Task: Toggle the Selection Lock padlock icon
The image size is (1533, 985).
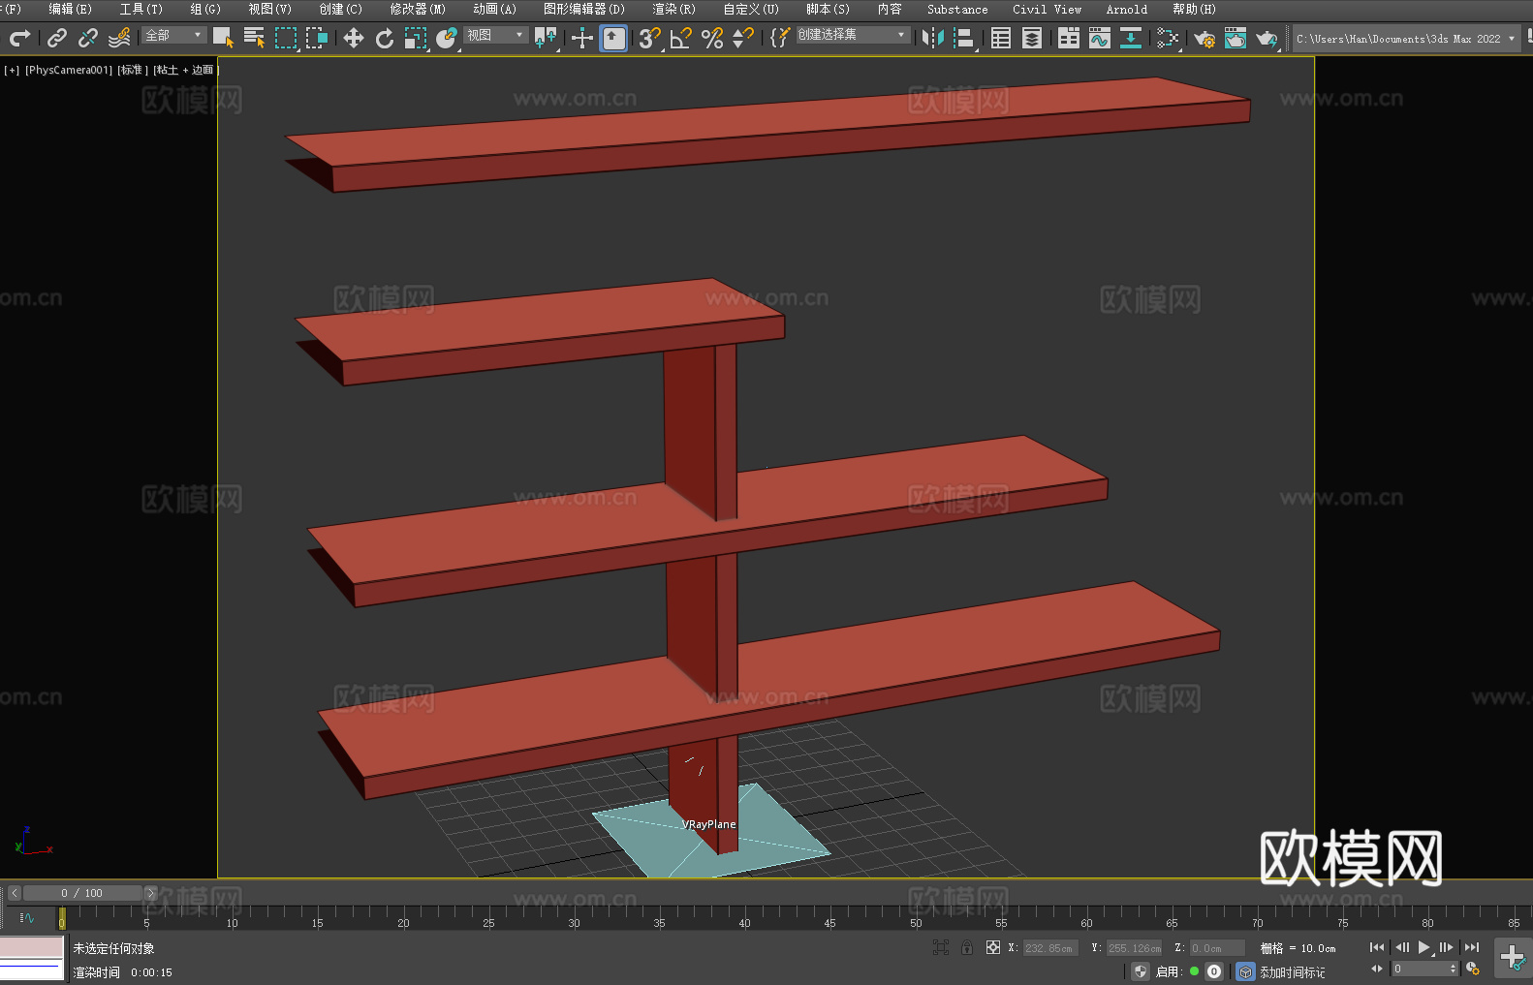Action: [967, 947]
